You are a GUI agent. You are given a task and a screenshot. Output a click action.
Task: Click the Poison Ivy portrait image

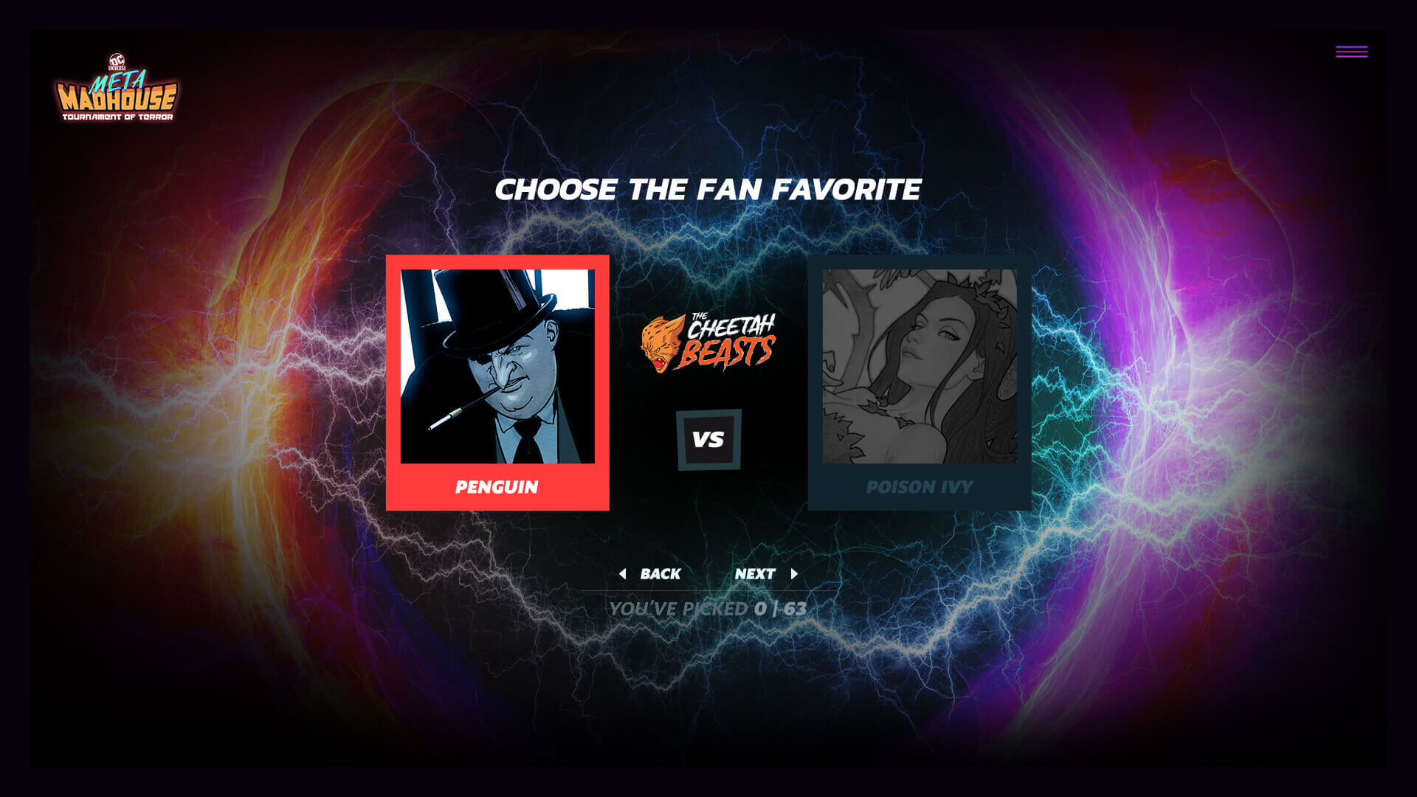pos(920,366)
